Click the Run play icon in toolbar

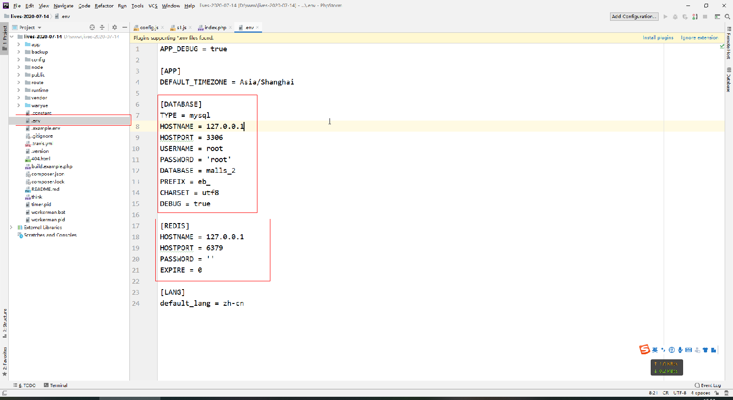tap(666, 17)
